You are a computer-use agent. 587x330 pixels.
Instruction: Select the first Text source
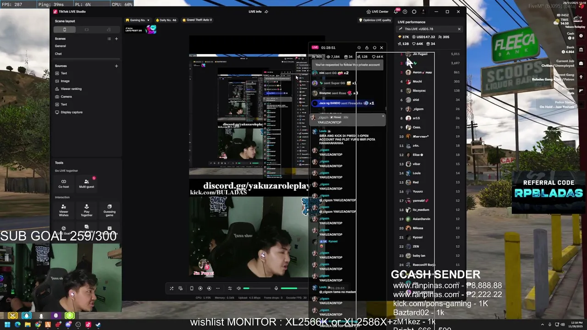[x=64, y=73]
